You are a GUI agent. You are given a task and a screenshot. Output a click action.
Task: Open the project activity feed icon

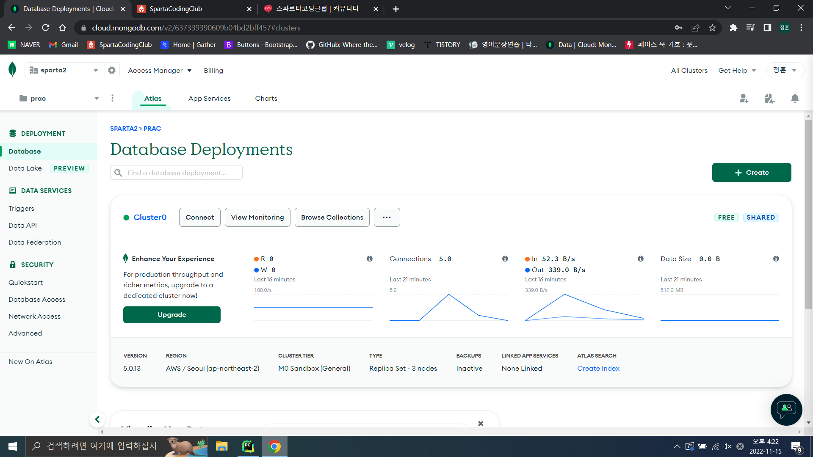click(x=769, y=99)
